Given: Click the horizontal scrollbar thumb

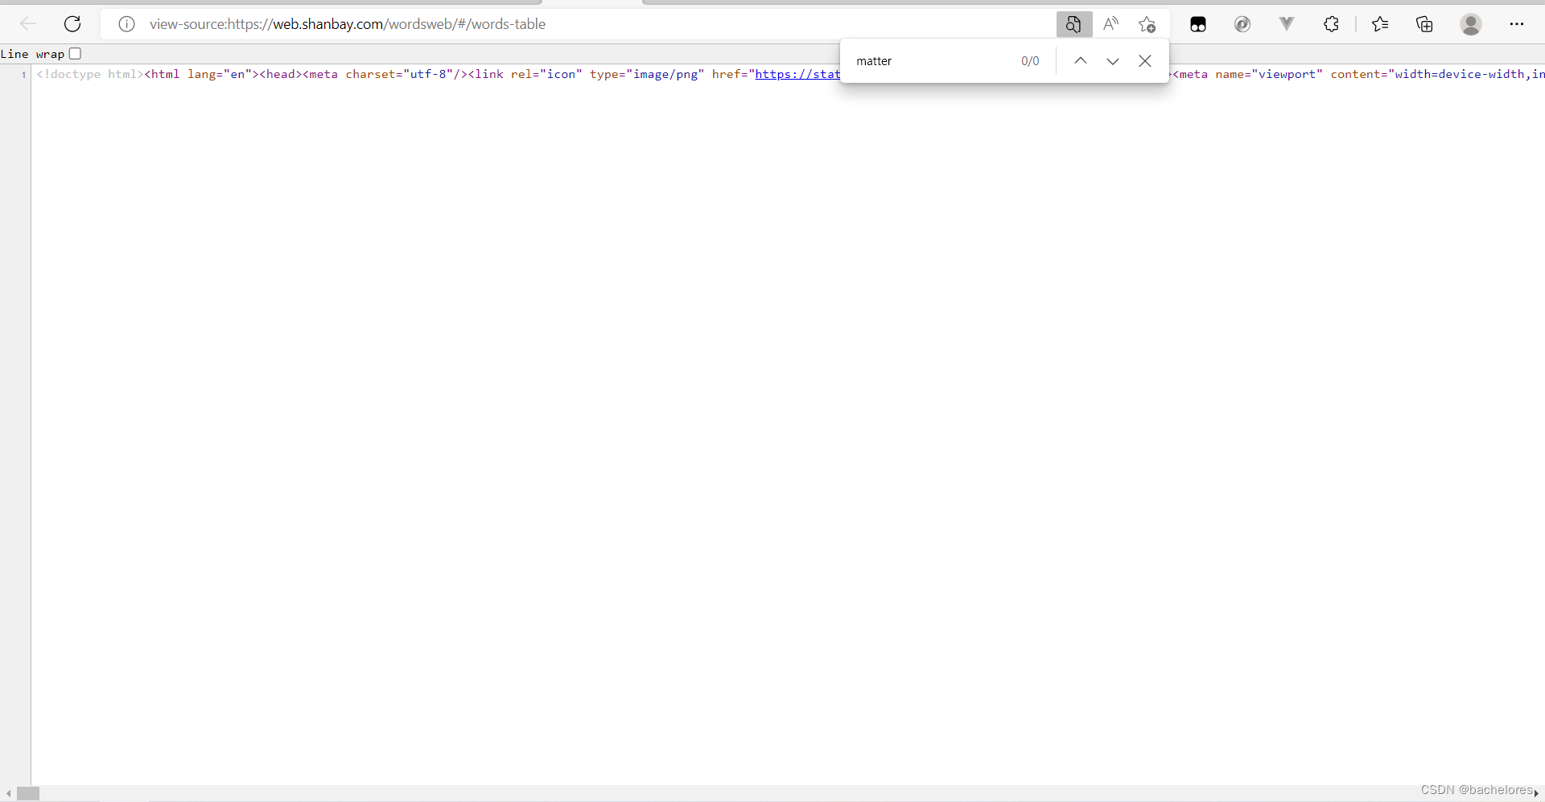Looking at the screenshot, I should click(28, 794).
